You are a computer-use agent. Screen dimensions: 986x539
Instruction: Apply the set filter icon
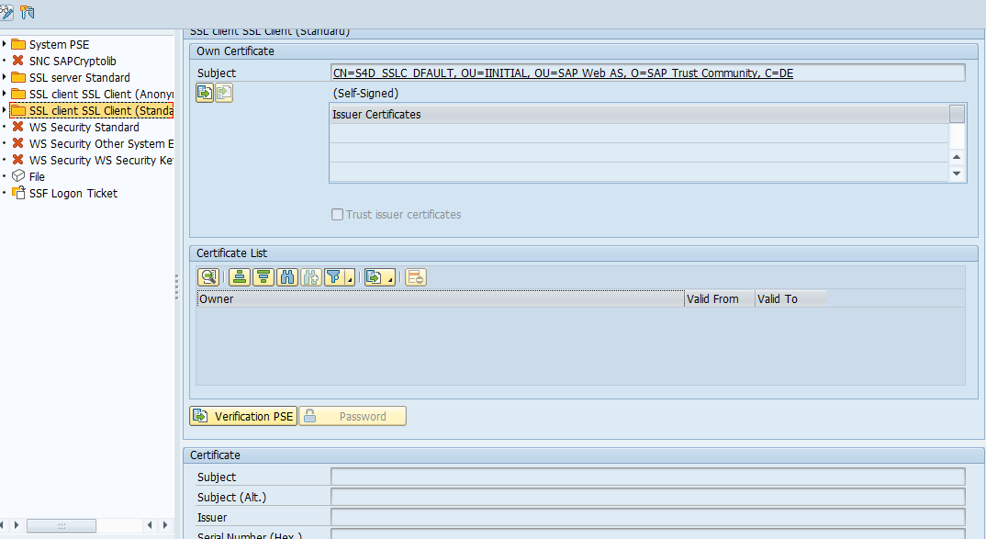(x=333, y=276)
